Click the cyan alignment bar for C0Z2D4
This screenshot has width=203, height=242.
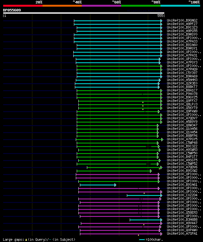point(145,196)
